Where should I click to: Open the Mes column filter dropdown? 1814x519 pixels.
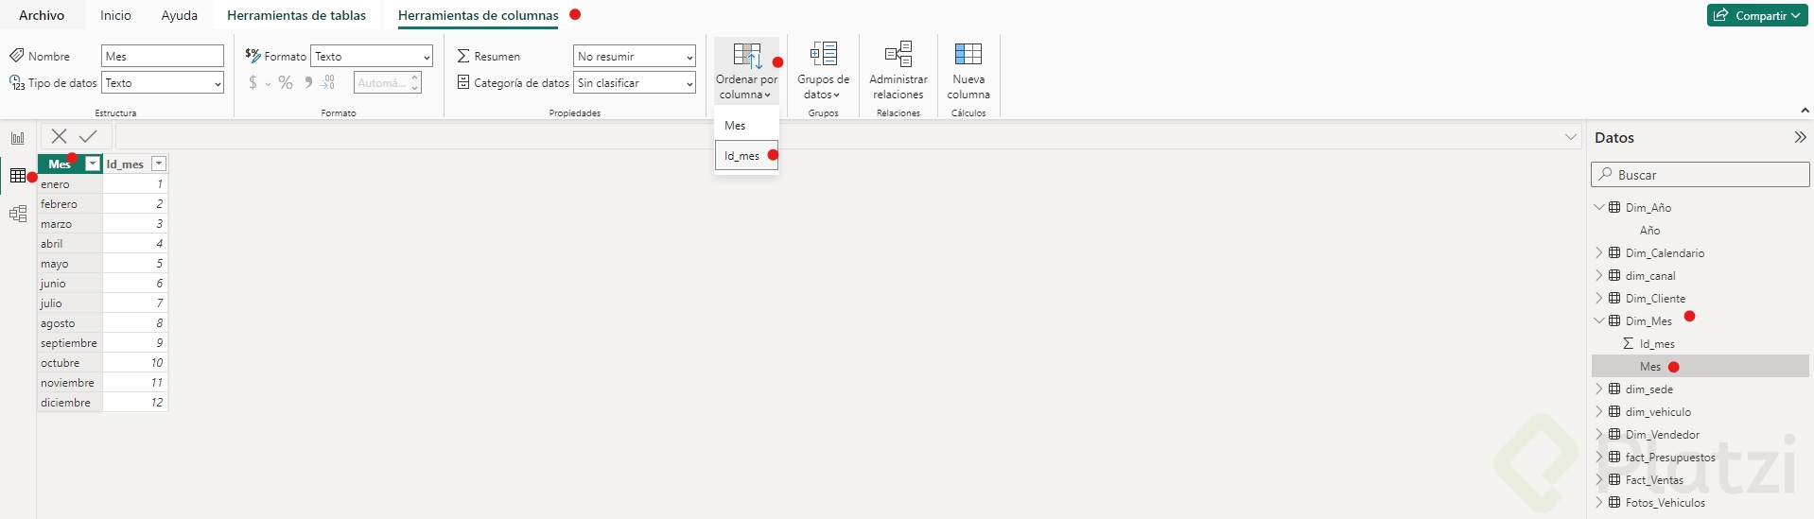click(93, 164)
